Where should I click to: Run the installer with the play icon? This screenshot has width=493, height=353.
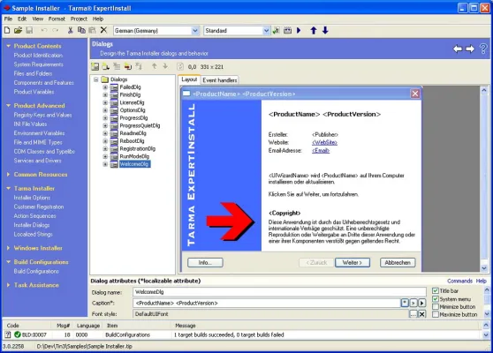coord(299,31)
